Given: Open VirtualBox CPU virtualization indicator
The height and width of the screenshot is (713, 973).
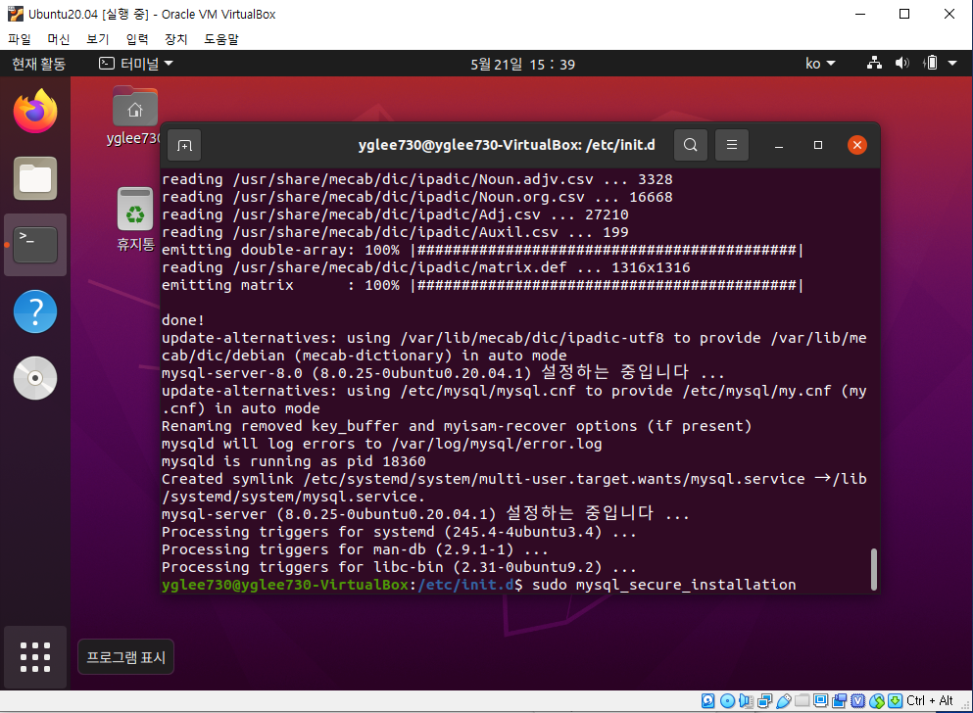Looking at the screenshot, I should pyautogui.click(x=857, y=700).
